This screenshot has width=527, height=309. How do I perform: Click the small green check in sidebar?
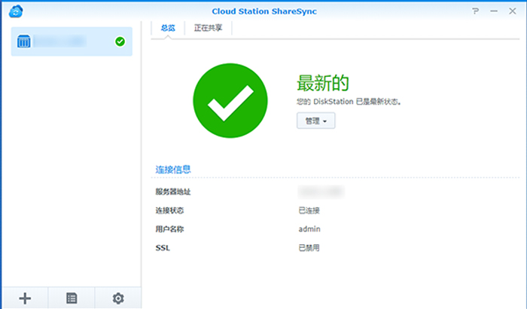(120, 41)
